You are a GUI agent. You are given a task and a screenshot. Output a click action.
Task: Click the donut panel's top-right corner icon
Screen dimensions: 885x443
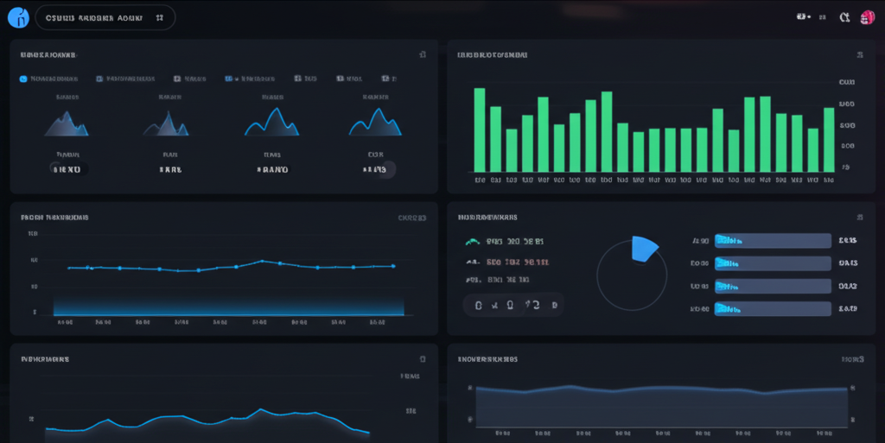[x=860, y=218]
